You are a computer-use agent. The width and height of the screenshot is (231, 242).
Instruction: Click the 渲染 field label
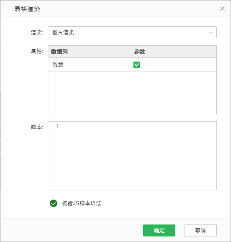(x=37, y=32)
